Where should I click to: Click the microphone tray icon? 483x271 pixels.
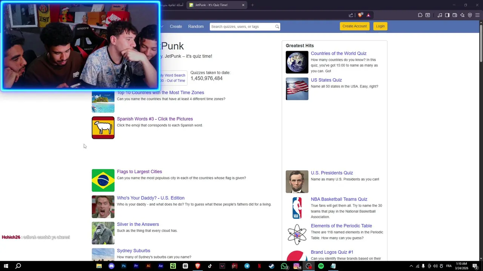[x=423, y=266]
